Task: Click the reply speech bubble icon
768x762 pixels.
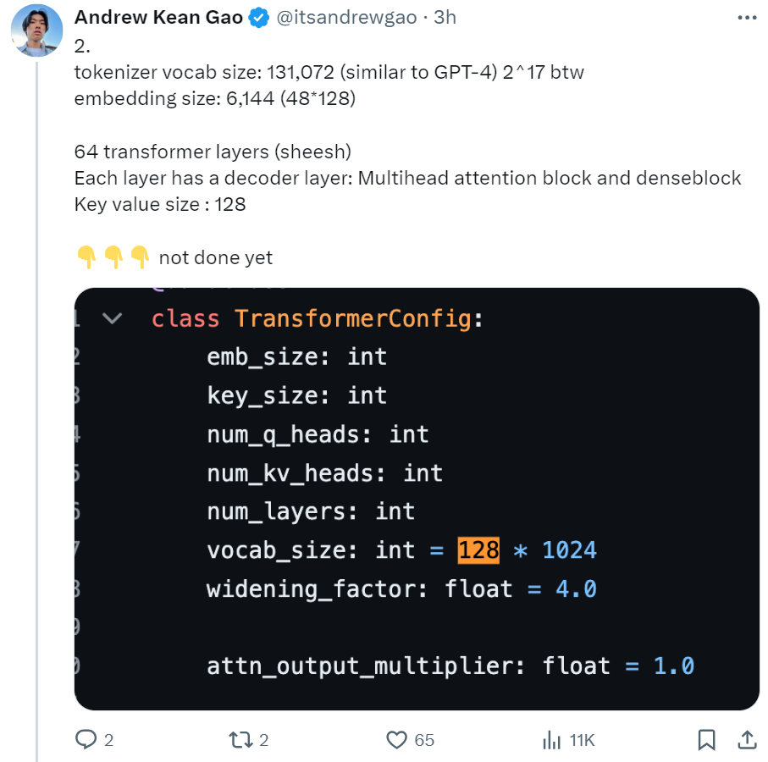Action: coord(86,740)
